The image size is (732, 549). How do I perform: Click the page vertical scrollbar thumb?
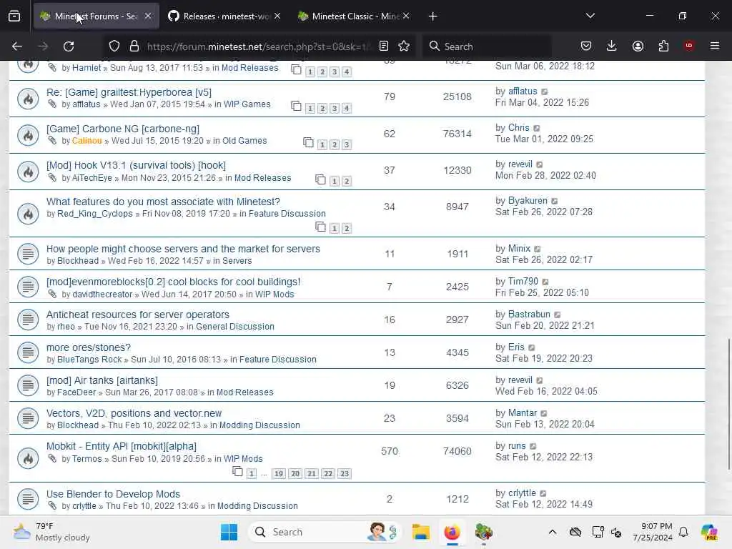(x=728, y=405)
